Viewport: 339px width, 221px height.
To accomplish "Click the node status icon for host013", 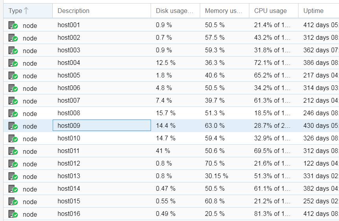I will coord(13,177).
